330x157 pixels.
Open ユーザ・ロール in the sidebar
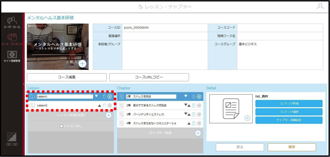(11, 23)
